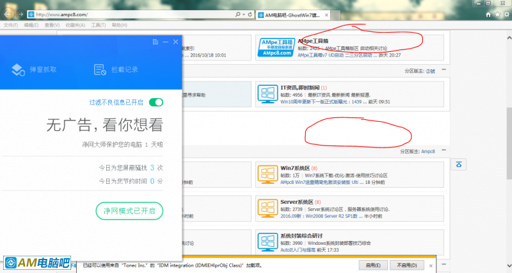Viewport: 512px width, 273px height.
Task: Open Favorites star icon
Action: tap(497, 14)
